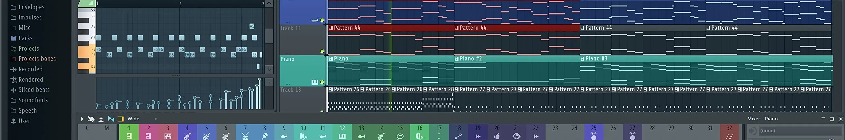The image size is (845, 140).
Task: Select mixer track 12 piano keyboard icon
Action: pyautogui.click(x=342, y=132)
